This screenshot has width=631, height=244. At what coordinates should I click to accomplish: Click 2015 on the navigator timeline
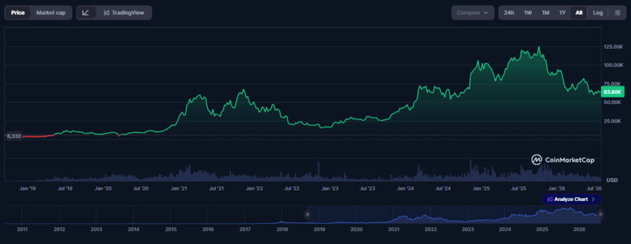pos(171,229)
